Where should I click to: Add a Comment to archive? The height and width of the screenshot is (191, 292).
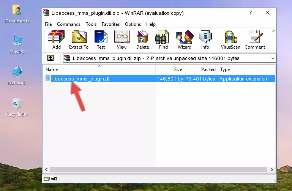(x=255, y=39)
